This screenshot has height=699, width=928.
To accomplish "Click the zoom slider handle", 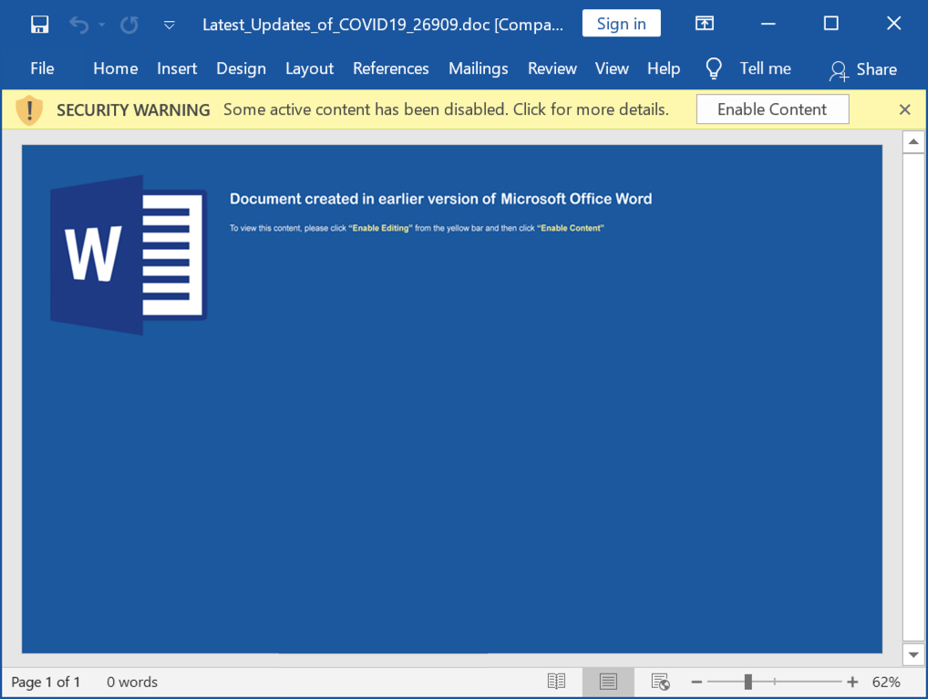I will 748,682.
